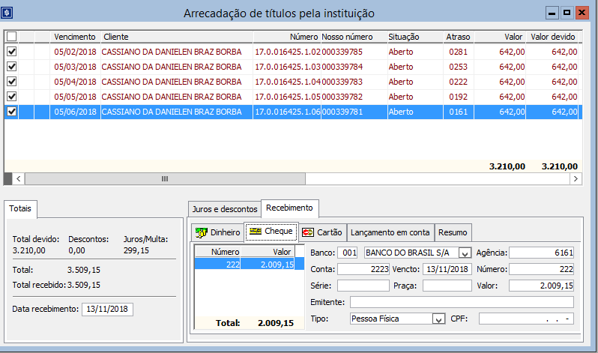This screenshot has width=598, height=353.
Task: Toggle checkbox for the 05/06/2018 row
Action: tap(11, 112)
